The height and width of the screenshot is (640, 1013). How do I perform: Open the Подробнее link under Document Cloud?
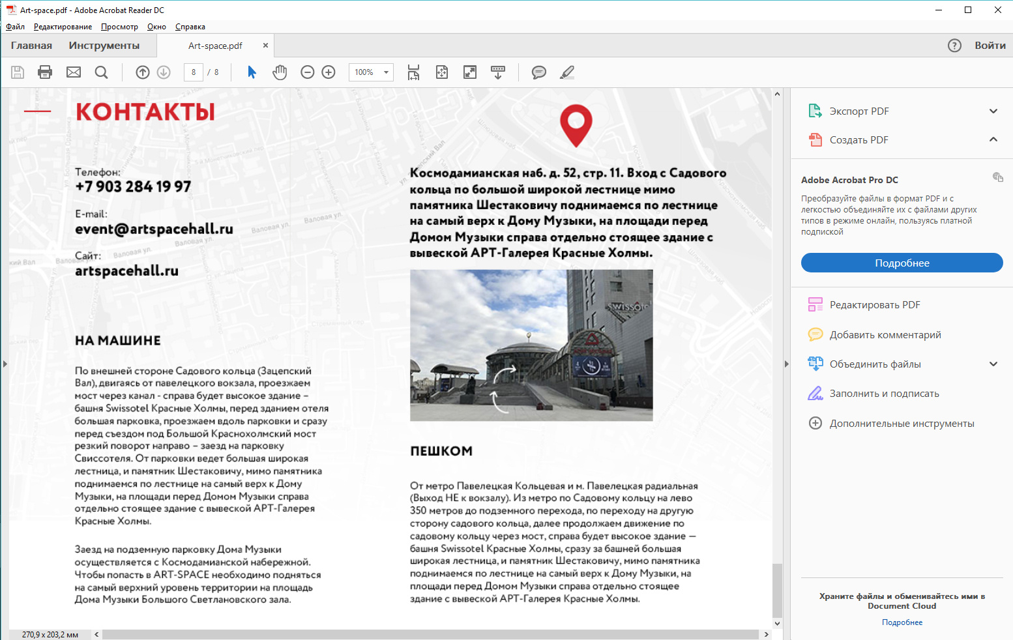[x=902, y=622]
